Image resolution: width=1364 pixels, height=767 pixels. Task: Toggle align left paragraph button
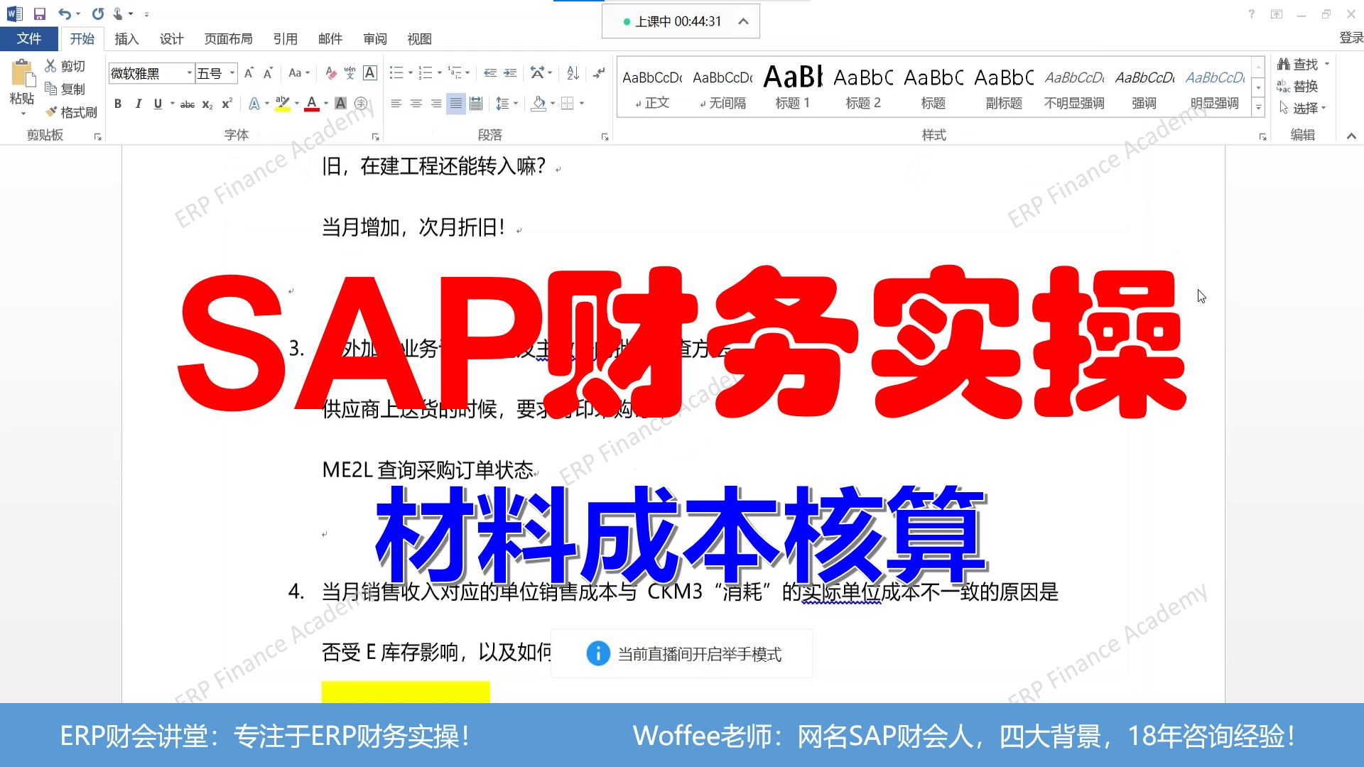coord(396,104)
